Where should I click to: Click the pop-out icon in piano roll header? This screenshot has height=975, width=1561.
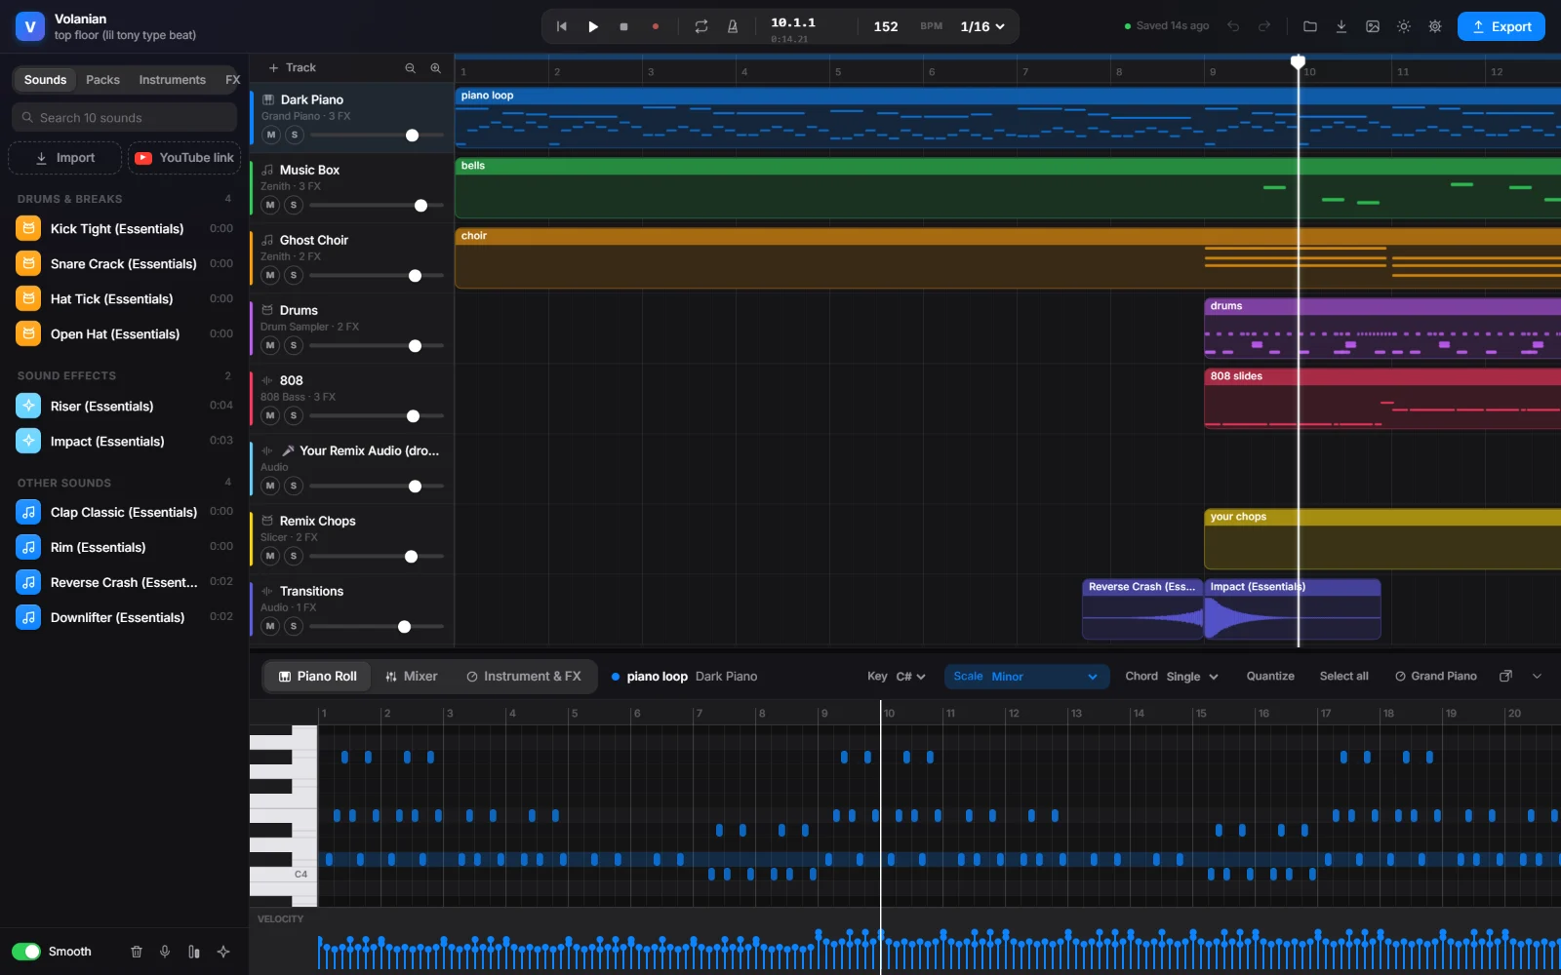pyautogui.click(x=1505, y=676)
